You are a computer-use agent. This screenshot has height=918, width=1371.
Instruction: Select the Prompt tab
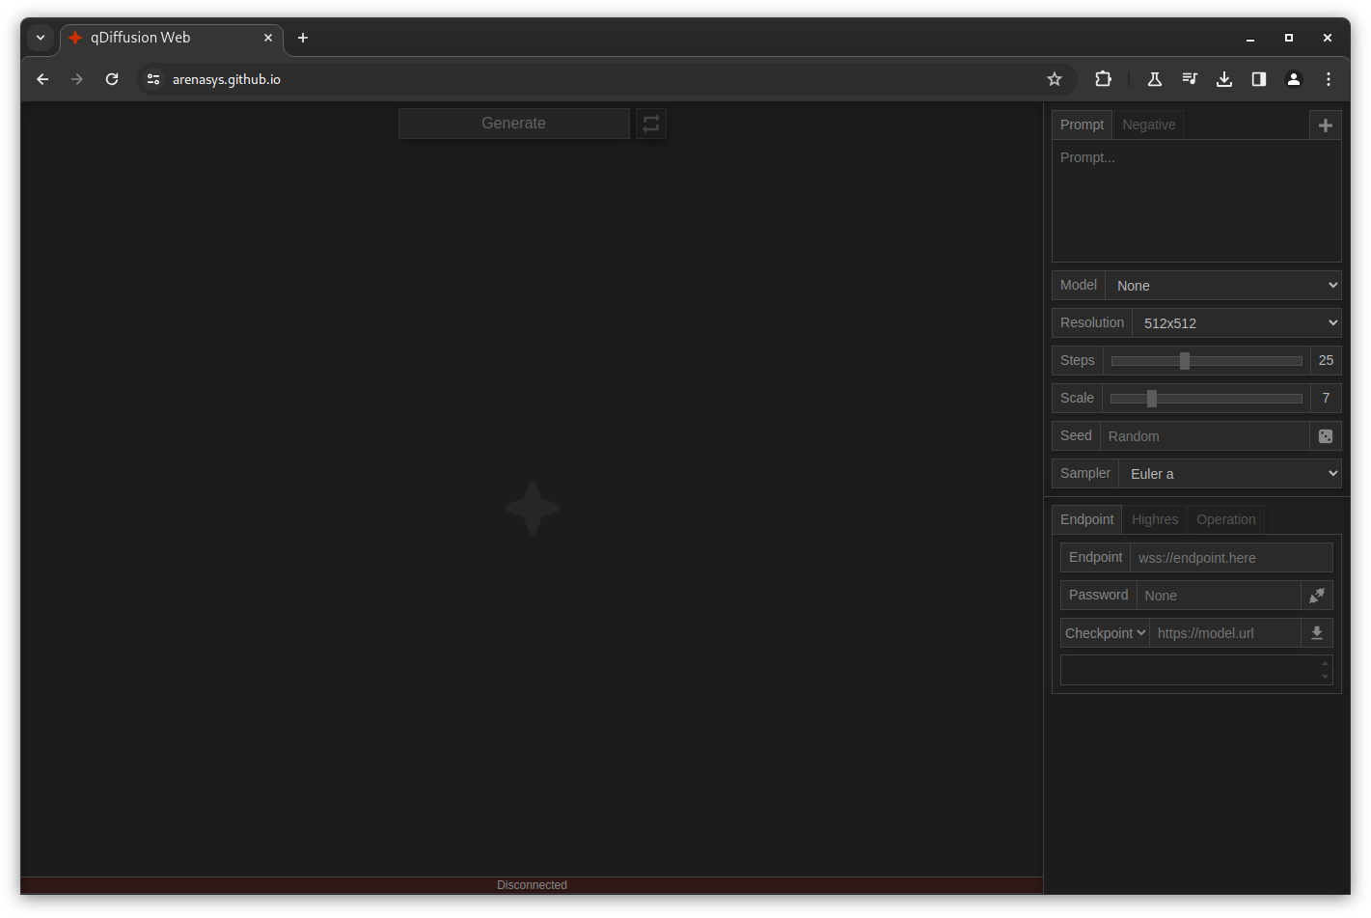pos(1082,125)
